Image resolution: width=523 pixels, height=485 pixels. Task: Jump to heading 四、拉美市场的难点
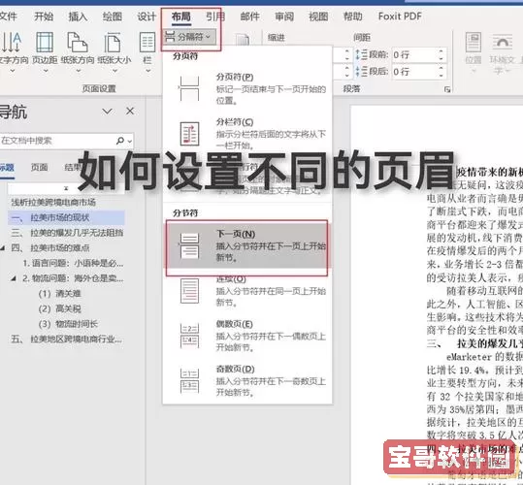pyautogui.click(x=50, y=248)
